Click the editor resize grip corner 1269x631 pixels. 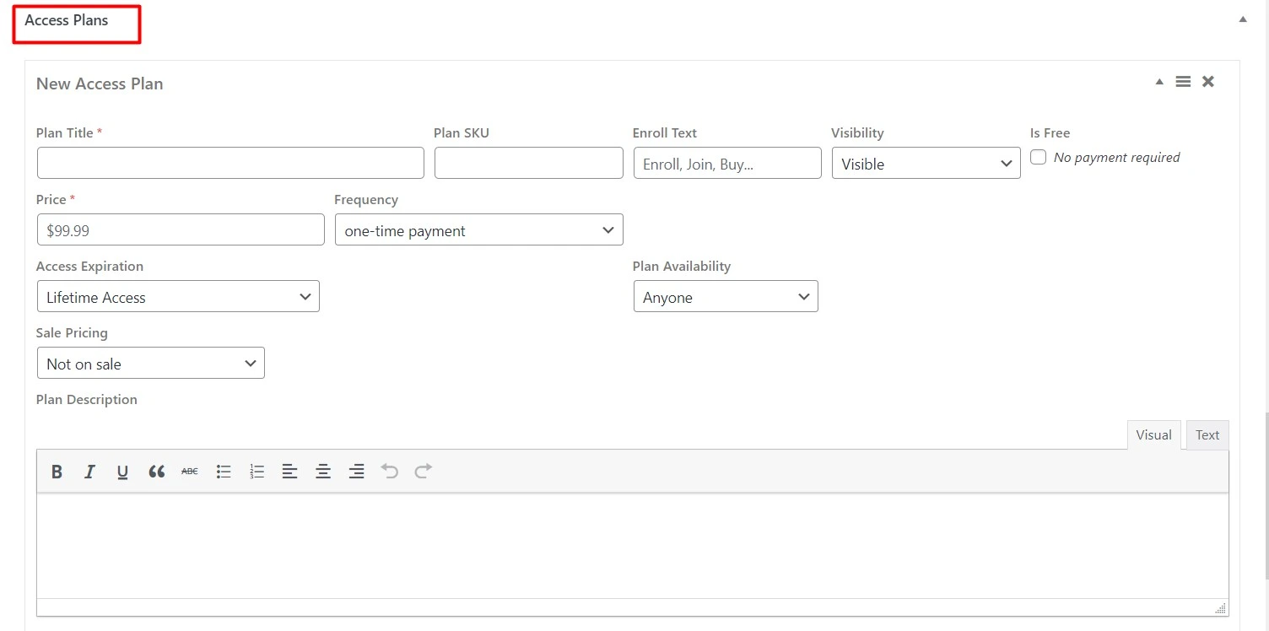(x=1221, y=608)
